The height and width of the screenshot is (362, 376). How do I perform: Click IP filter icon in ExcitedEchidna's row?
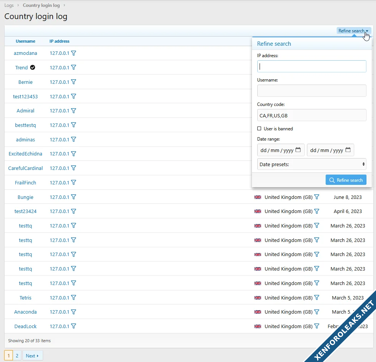[74, 154]
